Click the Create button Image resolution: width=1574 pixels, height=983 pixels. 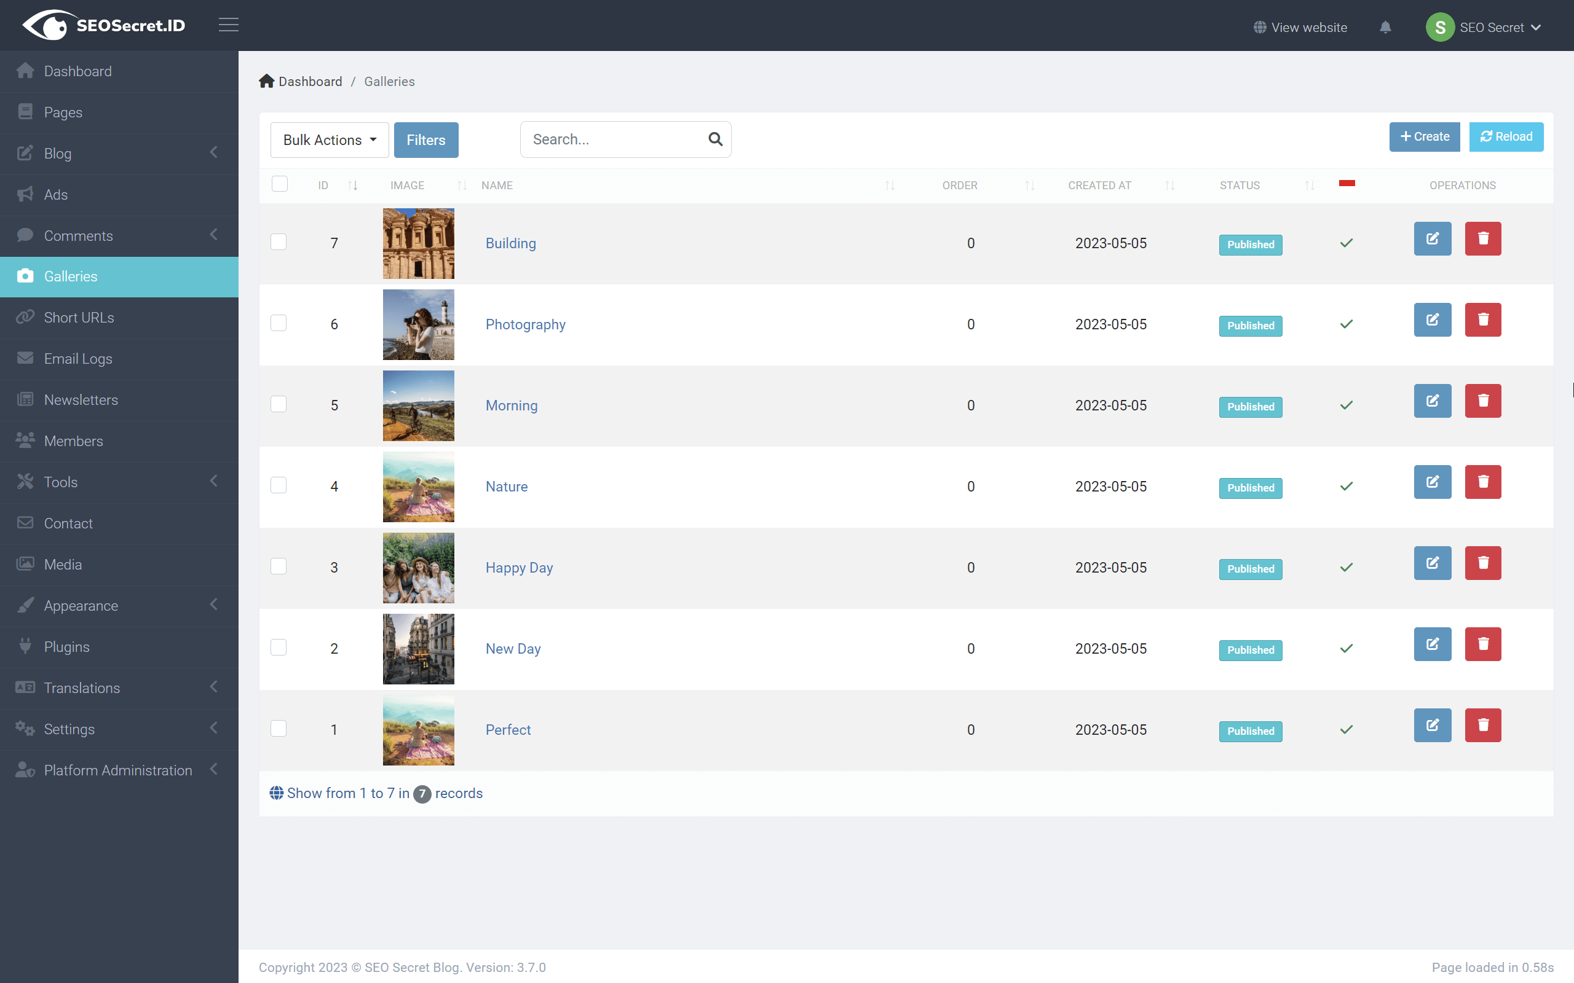coord(1424,136)
